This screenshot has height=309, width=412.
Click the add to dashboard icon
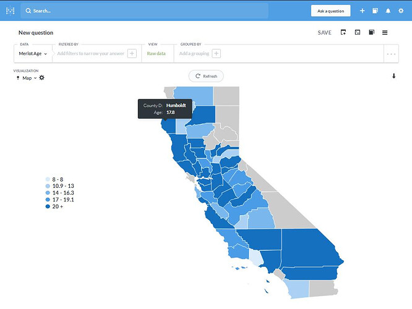[343, 32]
